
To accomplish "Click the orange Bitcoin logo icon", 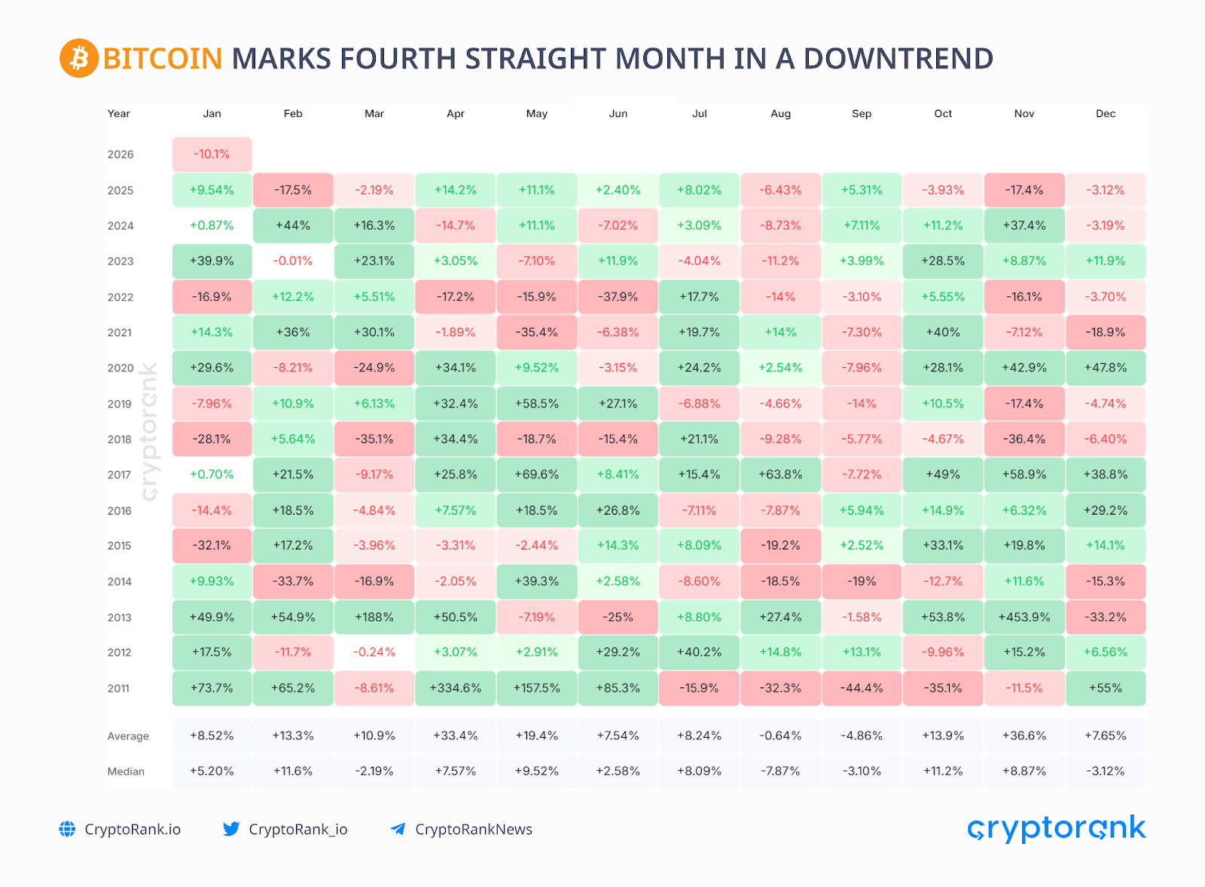I will pos(79,58).
